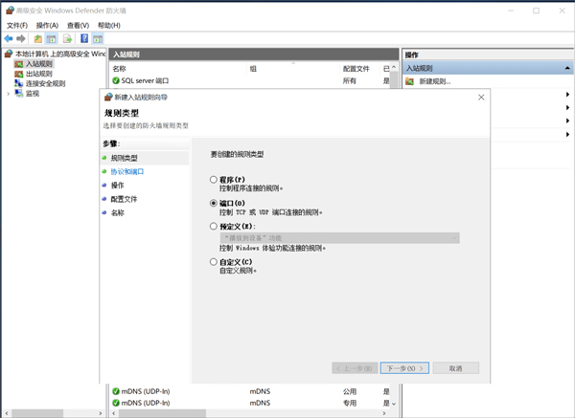
Task: Expand the 监视 tree node
Action: tap(8, 94)
